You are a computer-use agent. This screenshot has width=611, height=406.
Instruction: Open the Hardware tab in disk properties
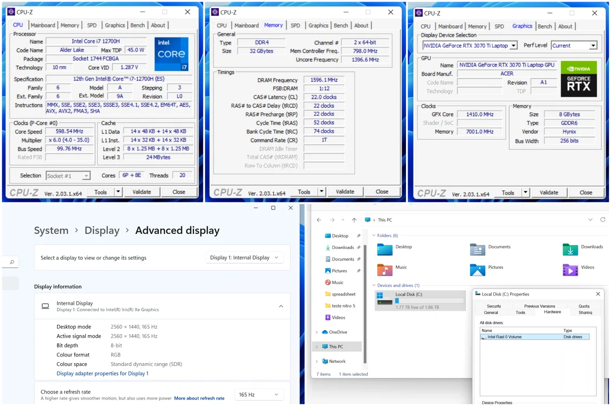pos(552,312)
